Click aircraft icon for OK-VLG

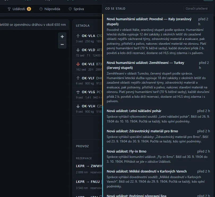78,92
